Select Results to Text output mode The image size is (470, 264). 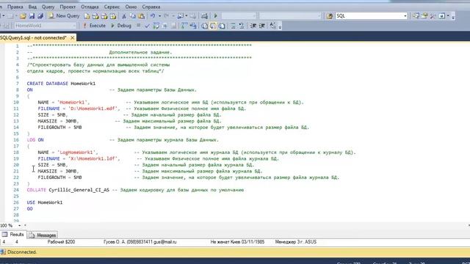(x=204, y=26)
